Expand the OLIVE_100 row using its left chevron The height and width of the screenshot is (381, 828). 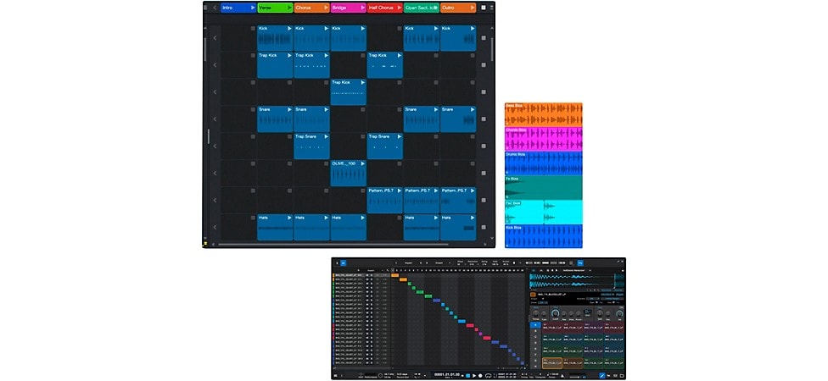215,174
